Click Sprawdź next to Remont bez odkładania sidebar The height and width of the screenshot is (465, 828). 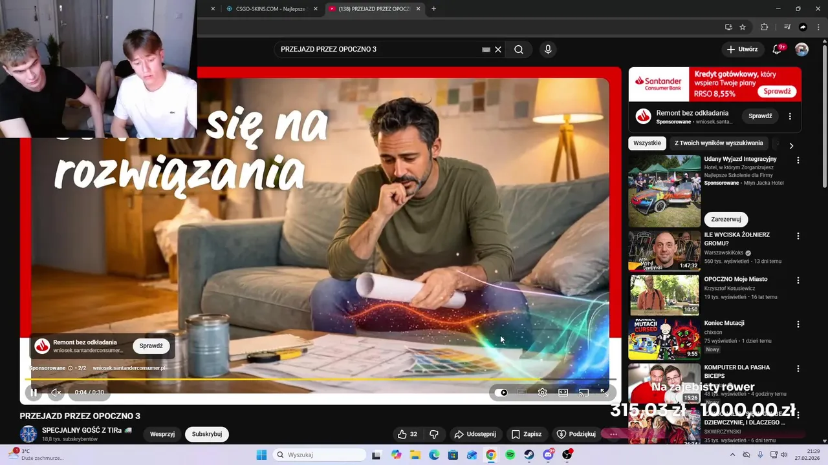click(x=760, y=116)
